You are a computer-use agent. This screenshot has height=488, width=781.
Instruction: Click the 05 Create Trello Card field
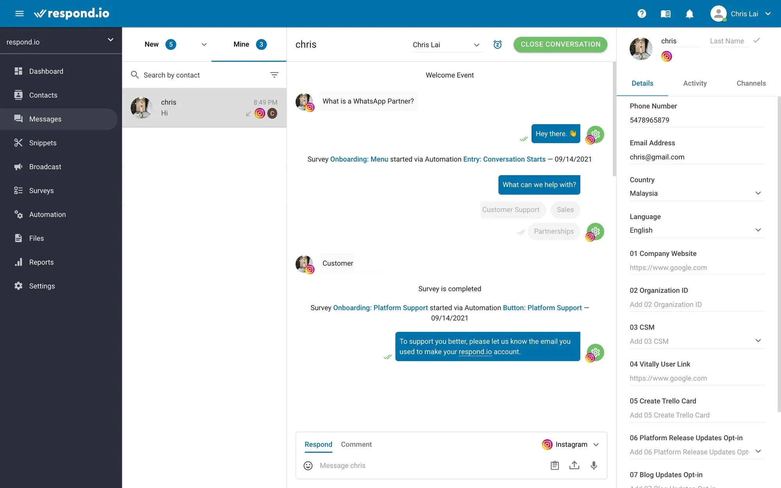click(697, 415)
